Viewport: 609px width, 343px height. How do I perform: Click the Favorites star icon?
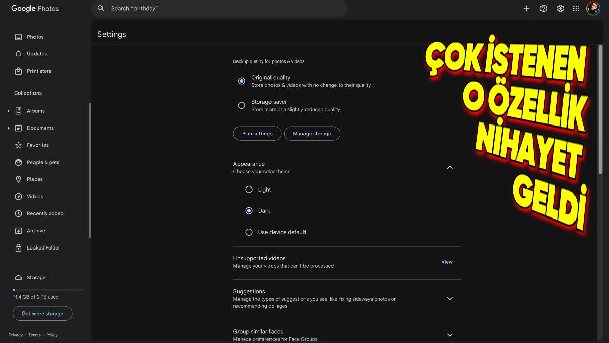click(19, 145)
